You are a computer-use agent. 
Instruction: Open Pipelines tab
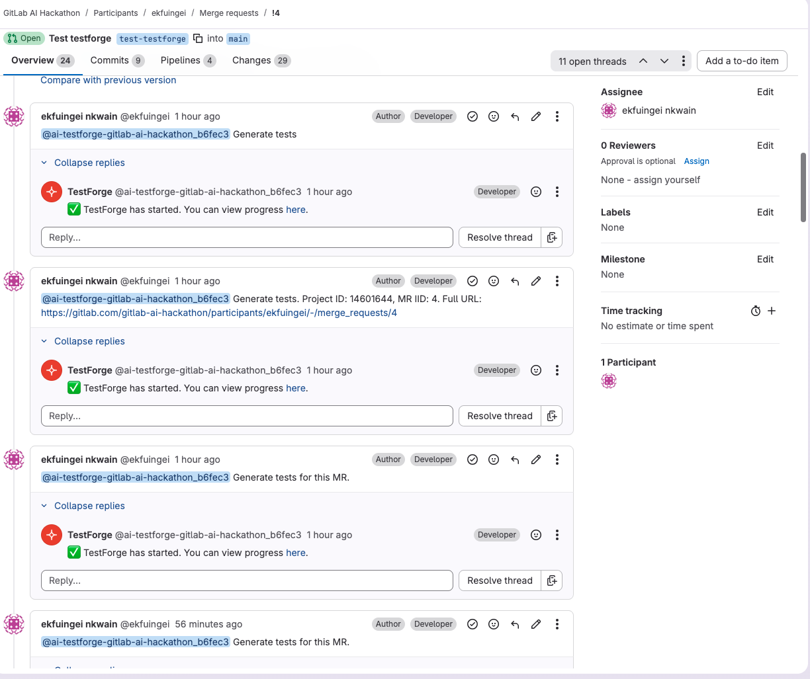pyautogui.click(x=188, y=60)
